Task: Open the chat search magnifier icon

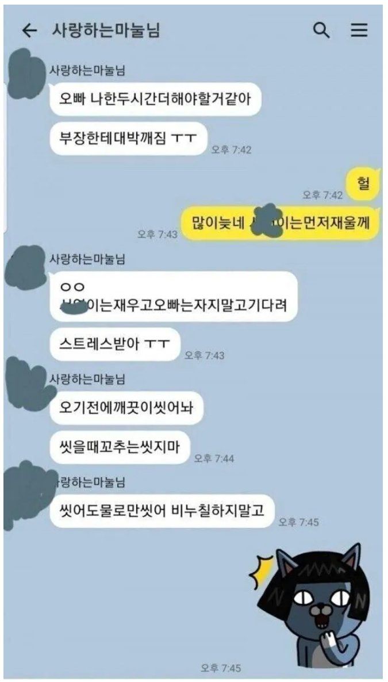Action: 321,30
